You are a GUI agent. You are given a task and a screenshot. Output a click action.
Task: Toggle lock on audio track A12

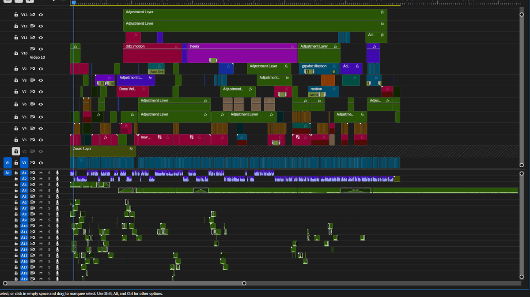[x=16, y=237]
